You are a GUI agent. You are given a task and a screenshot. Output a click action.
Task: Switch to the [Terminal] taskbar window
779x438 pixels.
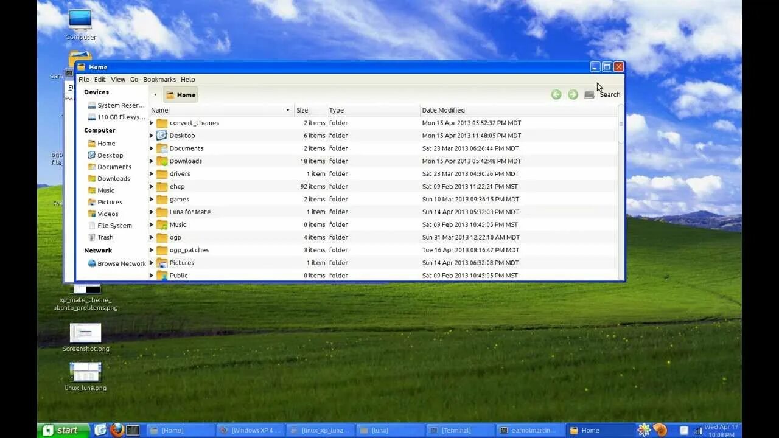tap(459, 430)
